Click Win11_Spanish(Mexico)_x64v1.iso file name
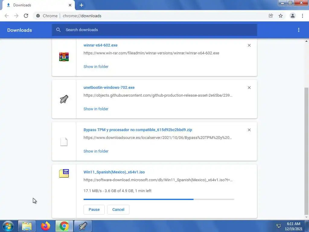309x232 pixels. (x=114, y=172)
